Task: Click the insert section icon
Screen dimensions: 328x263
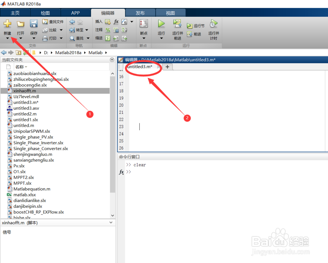Action: (x=108, y=22)
